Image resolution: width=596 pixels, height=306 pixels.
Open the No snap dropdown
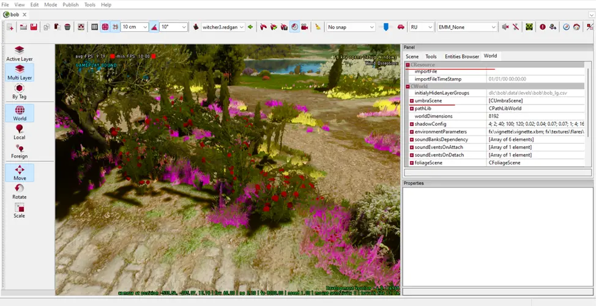point(371,27)
